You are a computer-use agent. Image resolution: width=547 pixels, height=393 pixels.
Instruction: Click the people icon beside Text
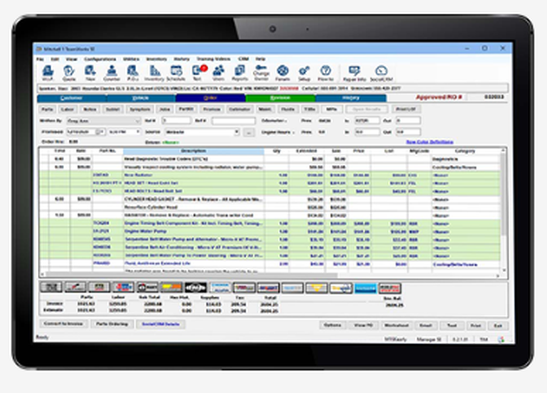point(219,73)
